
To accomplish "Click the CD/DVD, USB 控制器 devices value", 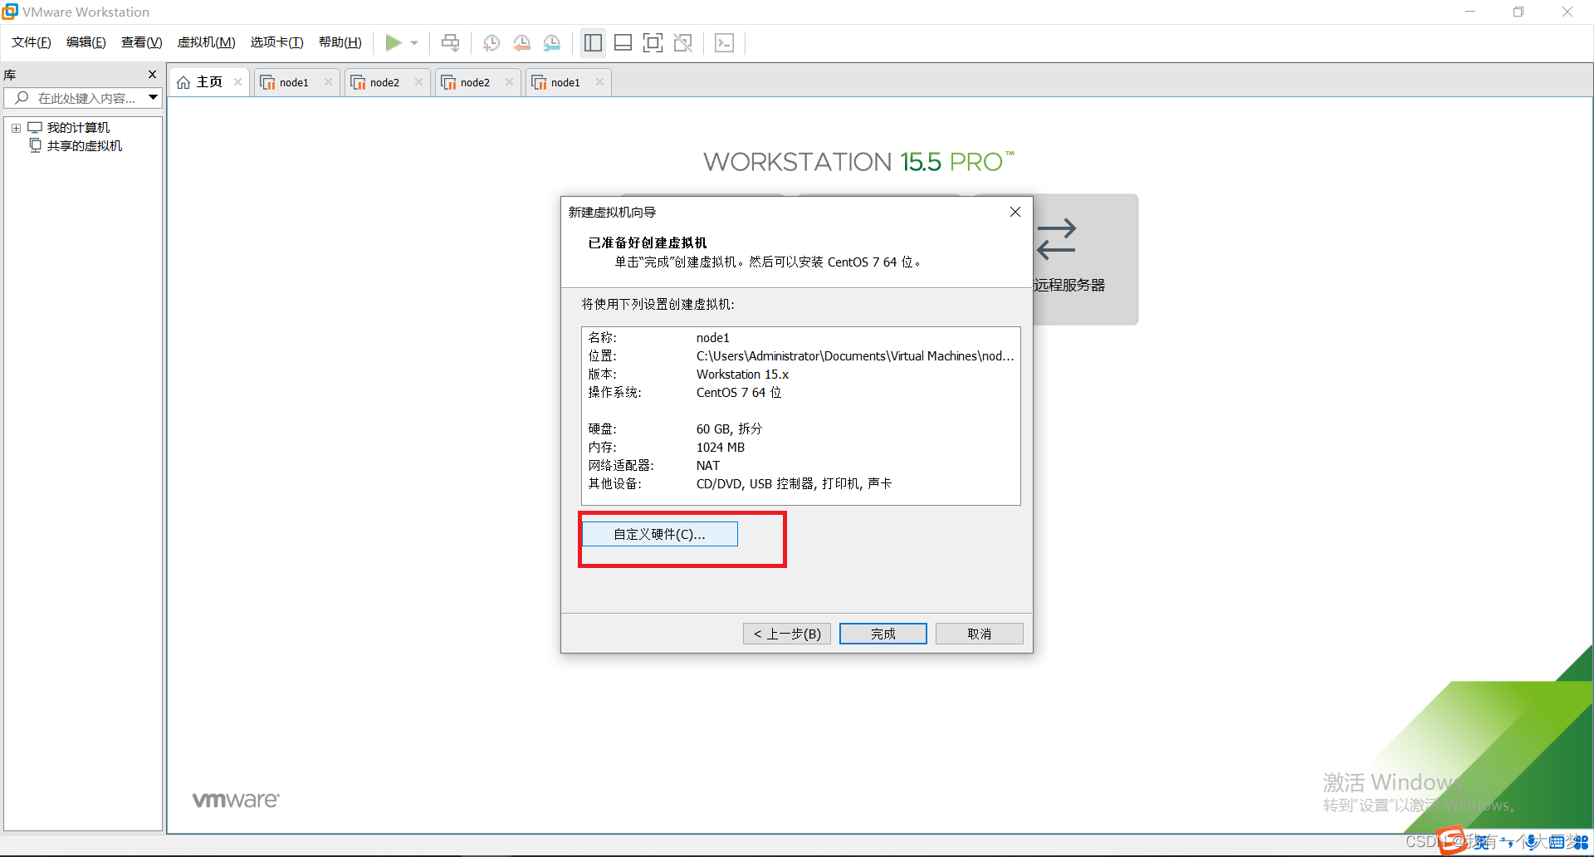I will (x=794, y=484).
